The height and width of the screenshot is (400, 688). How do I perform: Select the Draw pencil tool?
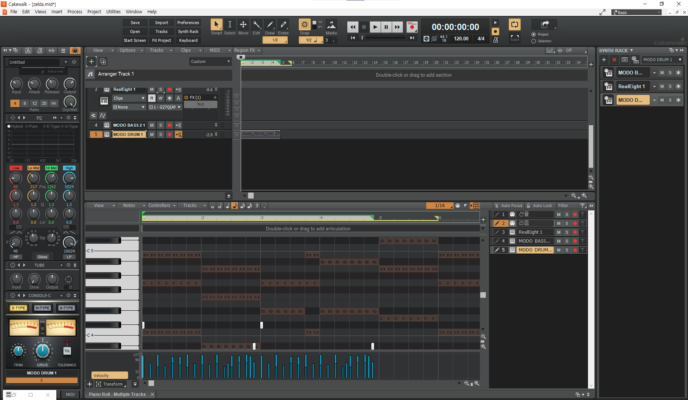click(x=270, y=25)
